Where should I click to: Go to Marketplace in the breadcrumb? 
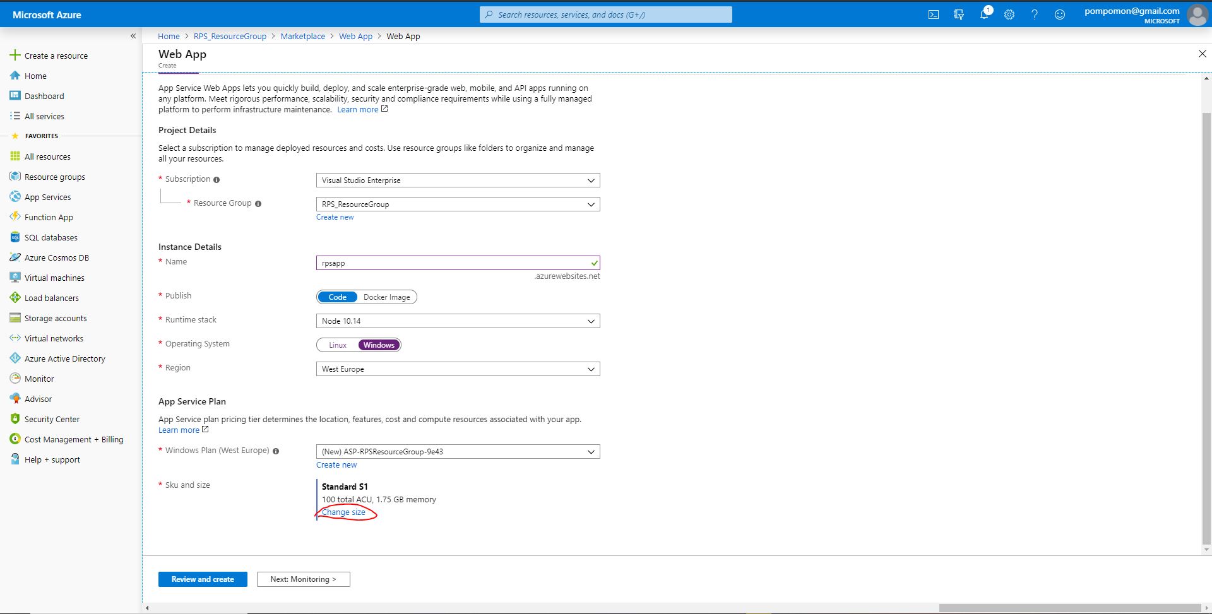pyautogui.click(x=303, y=37)
